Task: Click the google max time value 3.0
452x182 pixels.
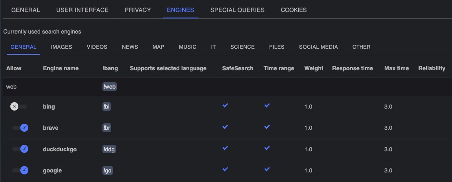Action: click(x=388, y=171)
